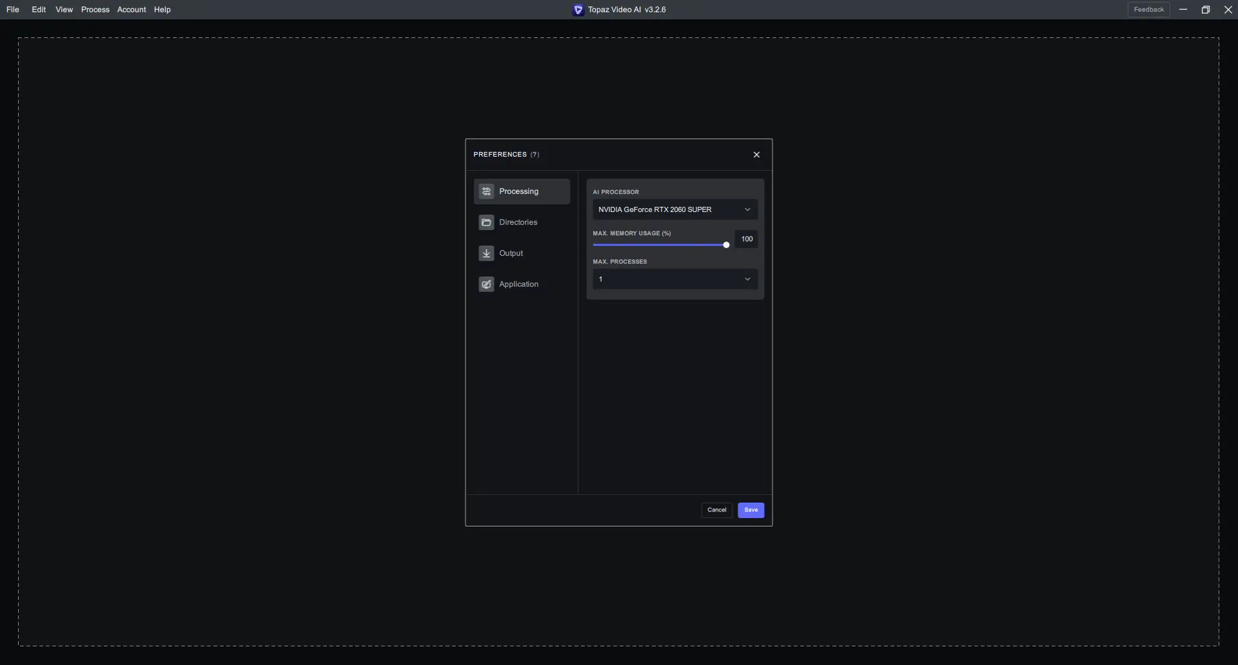Switch to the Output tab

[x=522, y=253]
